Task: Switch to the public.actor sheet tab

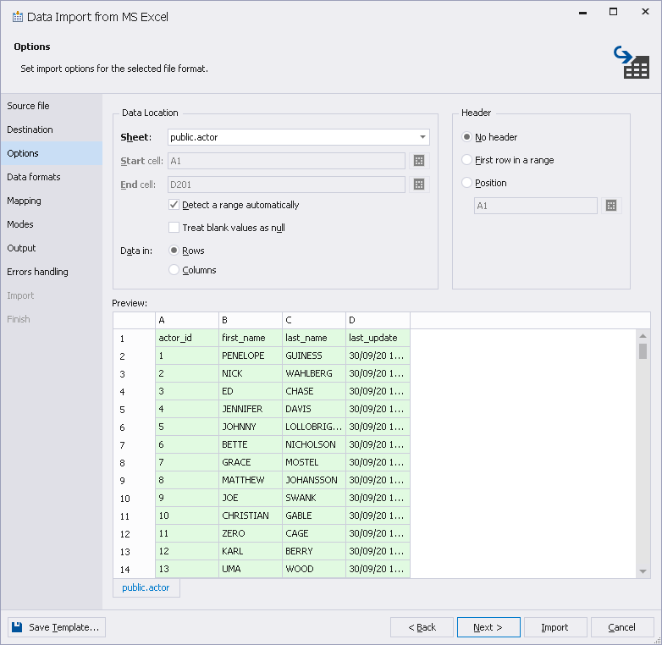Action: coord(146,587)
